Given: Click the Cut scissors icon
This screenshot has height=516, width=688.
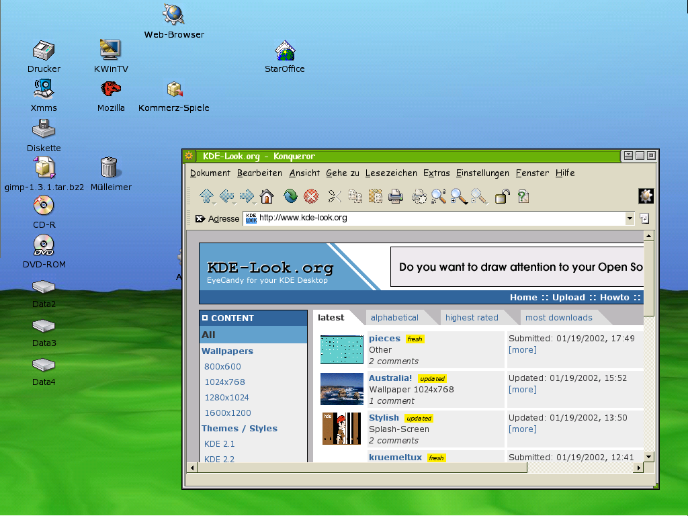Looking at the screenshot, I should [335, 196].
